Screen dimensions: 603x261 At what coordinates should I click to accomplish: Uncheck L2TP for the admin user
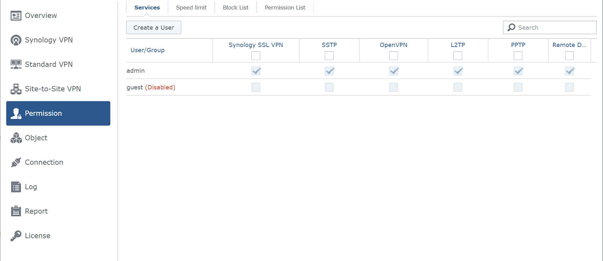point(458,71)
